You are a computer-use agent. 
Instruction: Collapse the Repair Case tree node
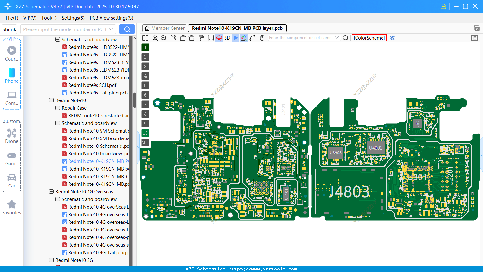[58, 108]
